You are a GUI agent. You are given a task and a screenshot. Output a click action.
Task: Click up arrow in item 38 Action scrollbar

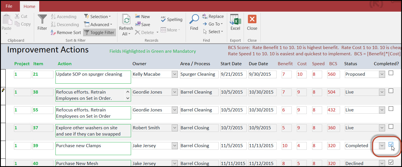[128, 92]
